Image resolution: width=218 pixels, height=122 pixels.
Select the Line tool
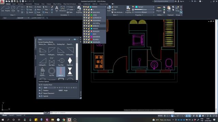pos(2,8)
